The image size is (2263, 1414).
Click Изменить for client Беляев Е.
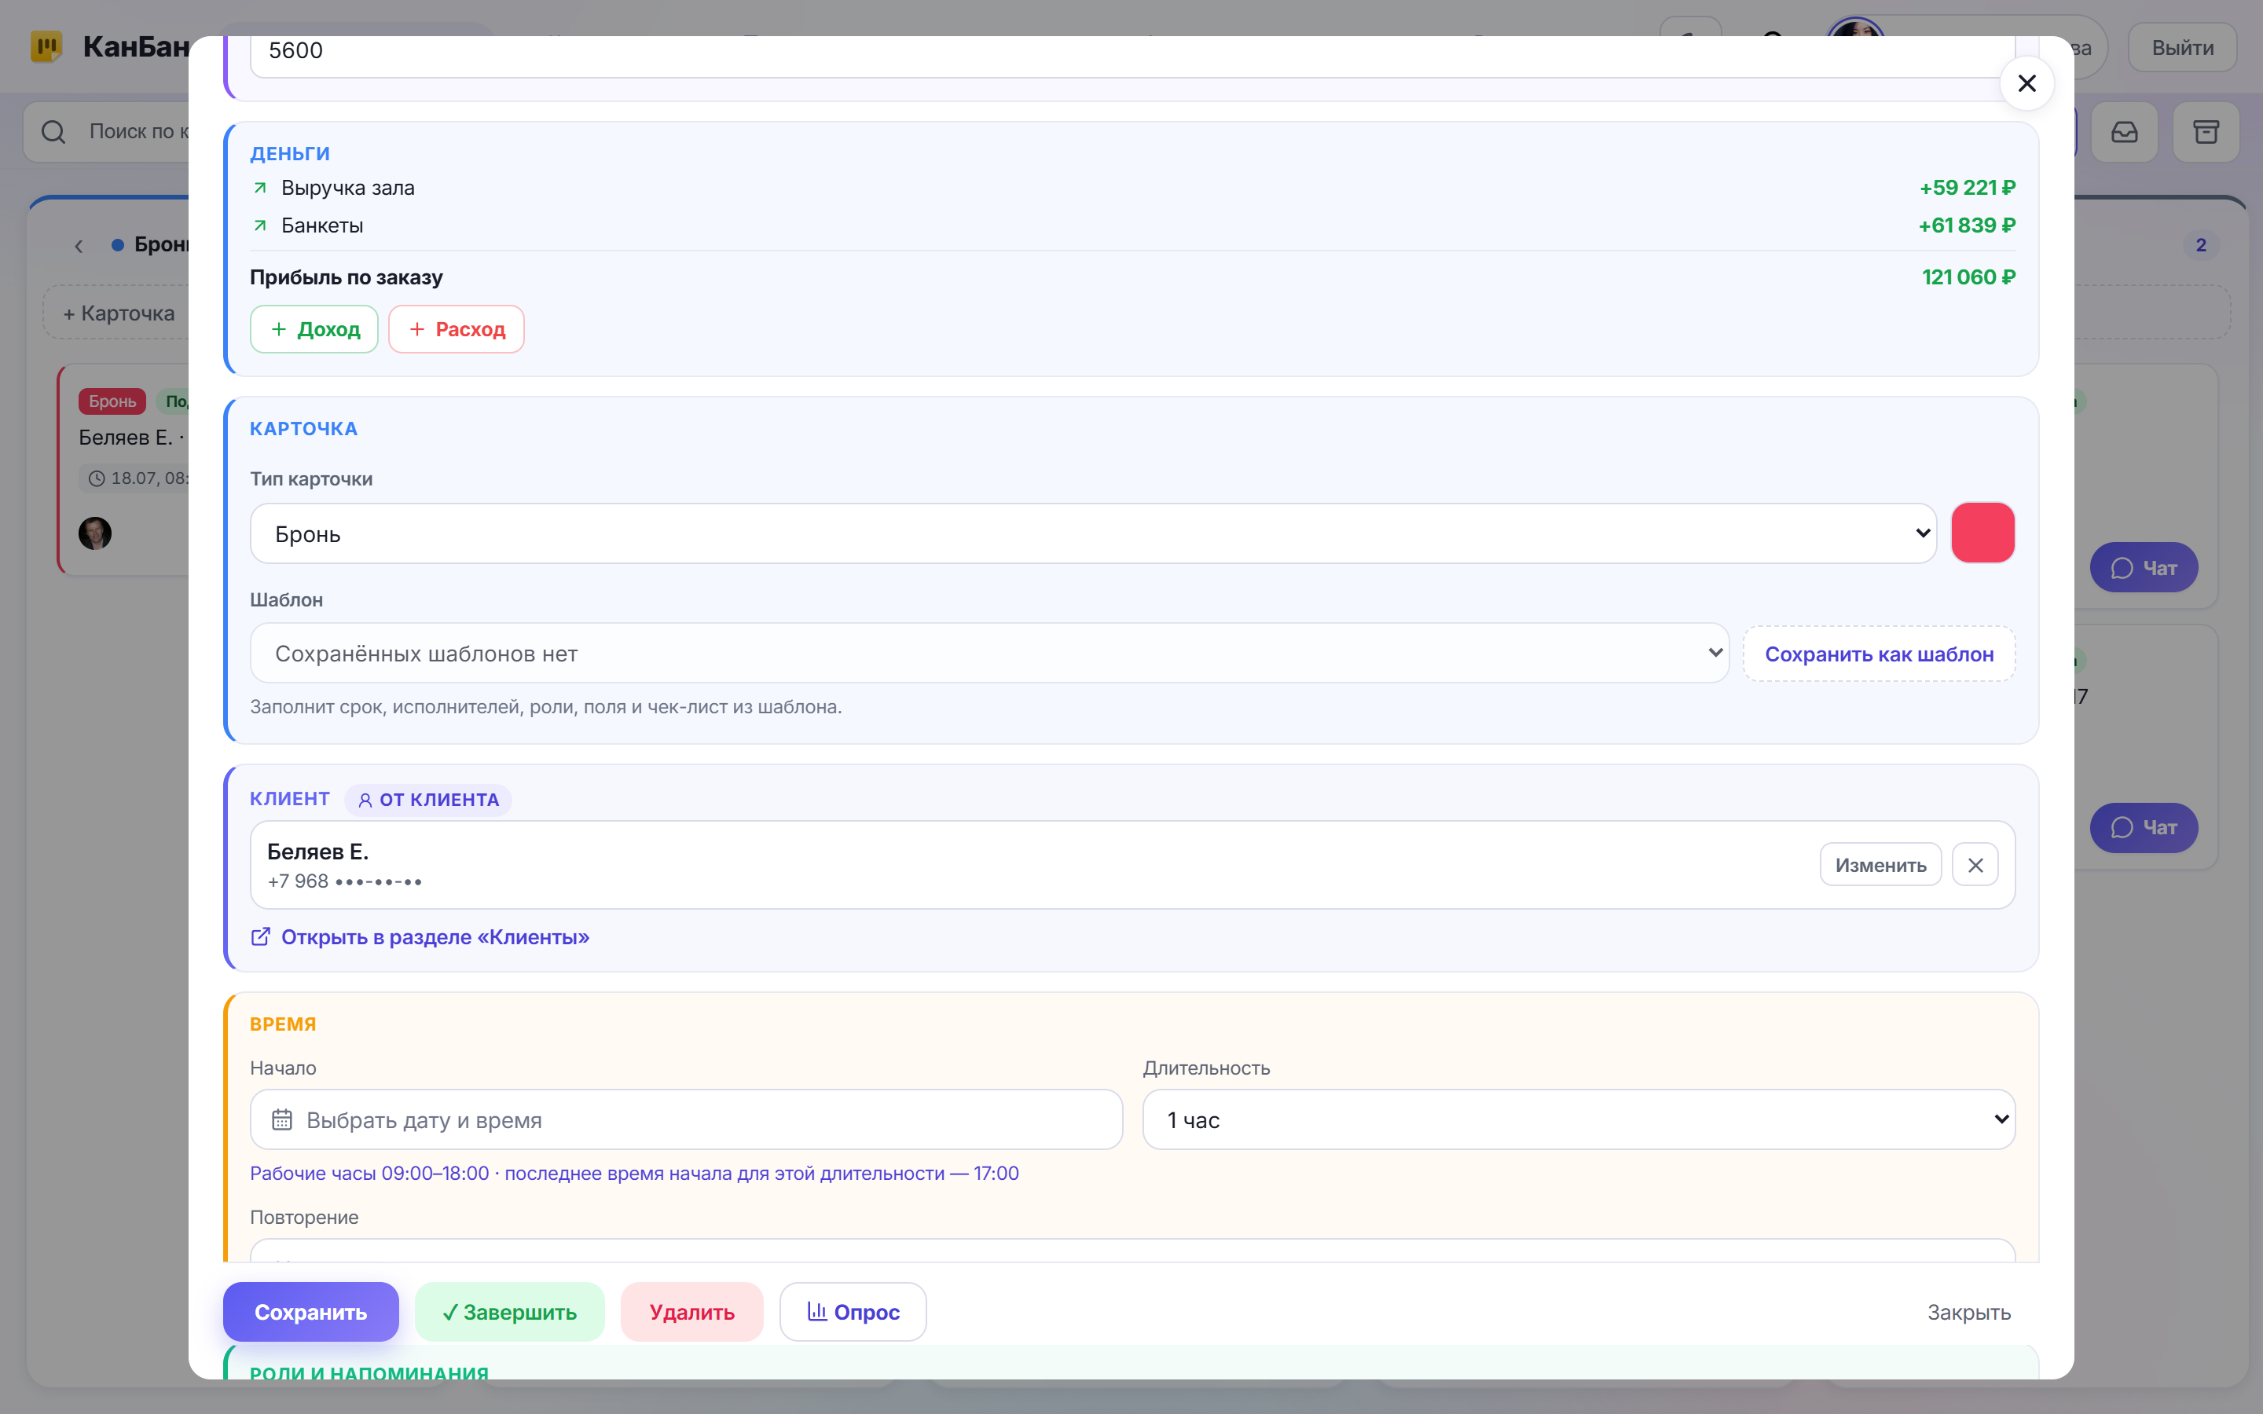[1880, 865]
